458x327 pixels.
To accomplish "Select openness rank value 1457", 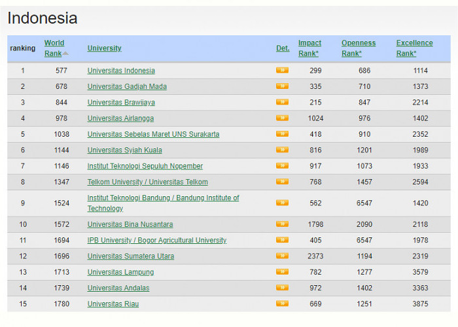I will (x=364, y=182).
